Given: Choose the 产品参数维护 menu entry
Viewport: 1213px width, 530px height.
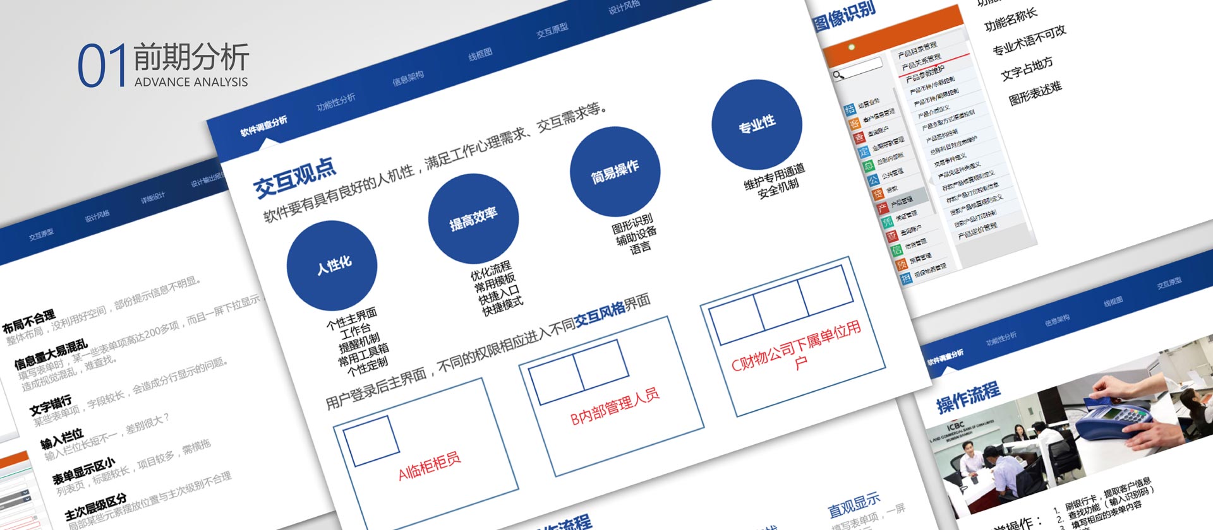Looking at the screenshot, I should pyautogui.click(x=925, y=73).
